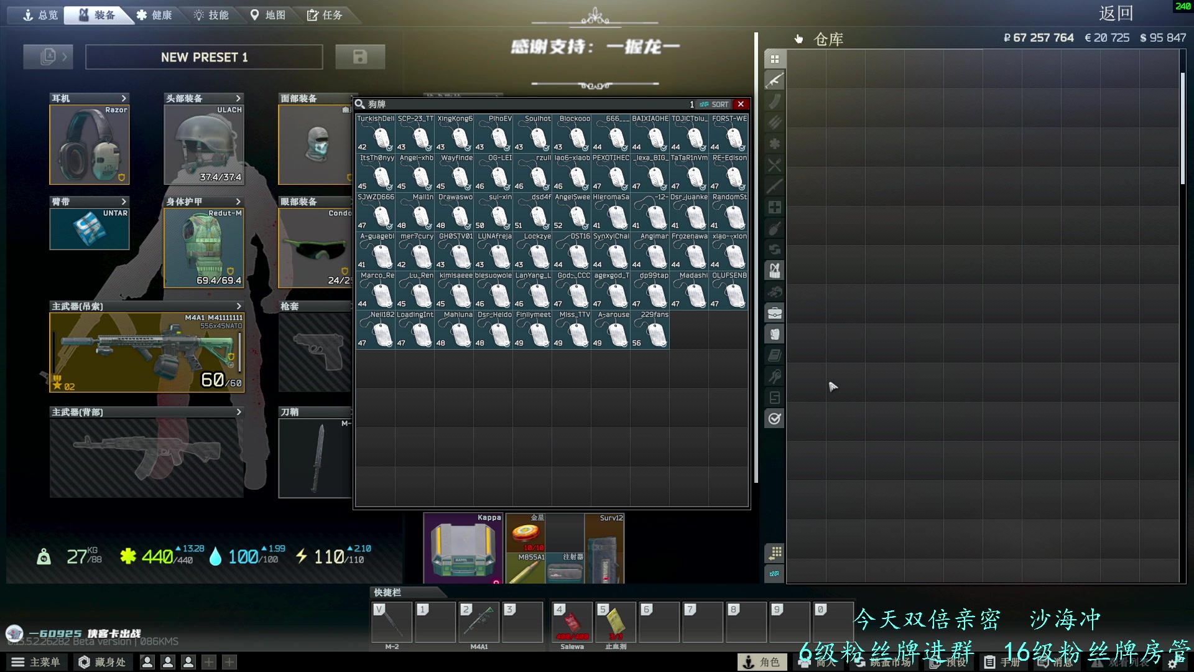The width and height of the screenshot is (1194, 672).
Task: Expand the 臂带 armband slot arrow
Action: coord(124,202)
